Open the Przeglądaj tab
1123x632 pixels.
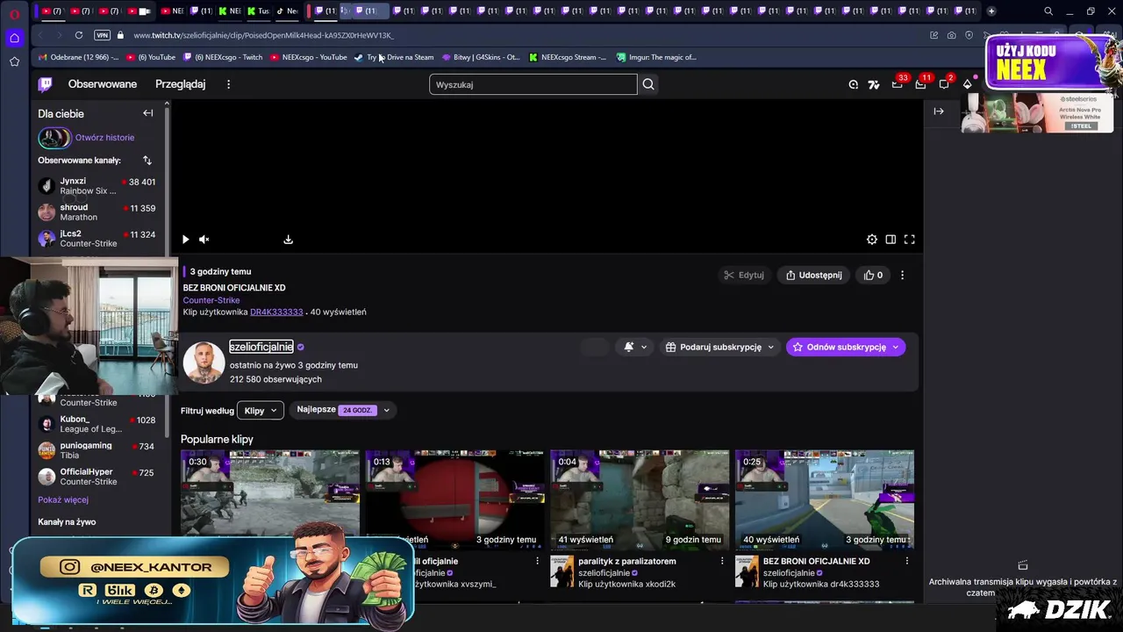180,84
